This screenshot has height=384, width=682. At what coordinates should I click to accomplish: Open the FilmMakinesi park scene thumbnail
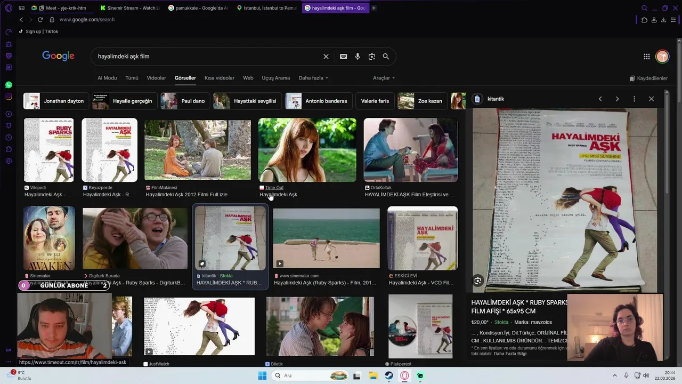198,150
